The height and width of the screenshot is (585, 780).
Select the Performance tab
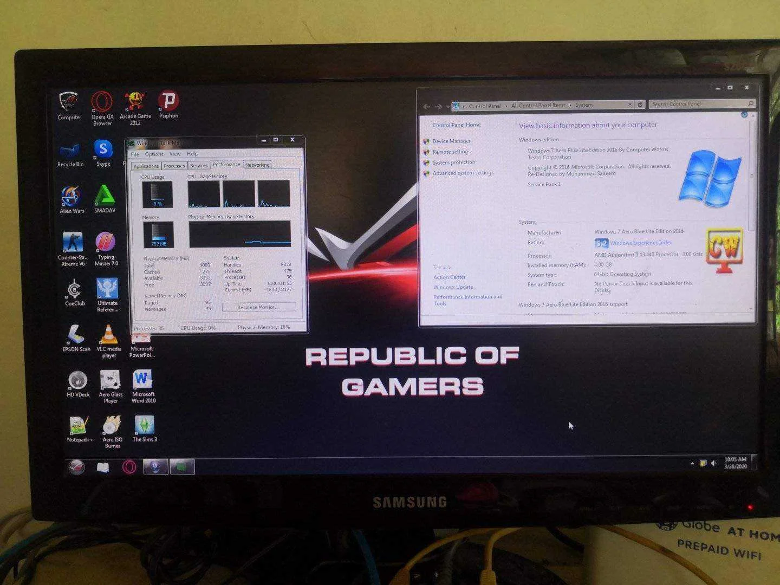pyautogui.click(x=226, y=165)
